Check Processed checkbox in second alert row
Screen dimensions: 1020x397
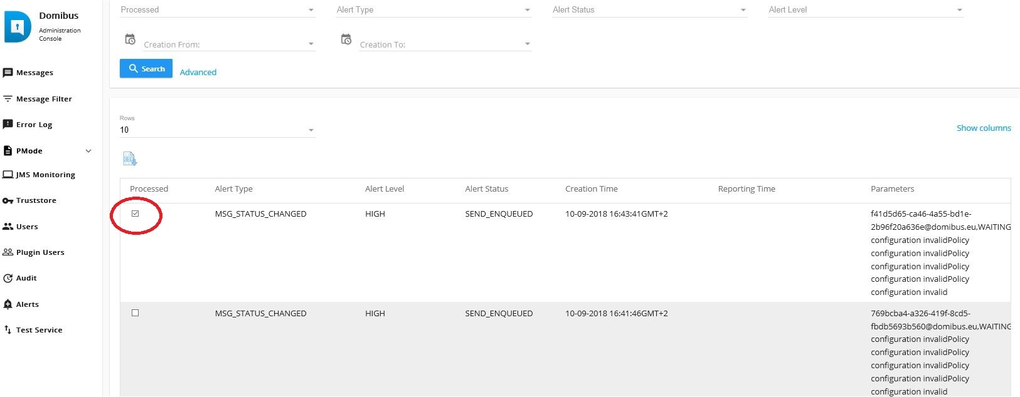[x=135, y=313]
